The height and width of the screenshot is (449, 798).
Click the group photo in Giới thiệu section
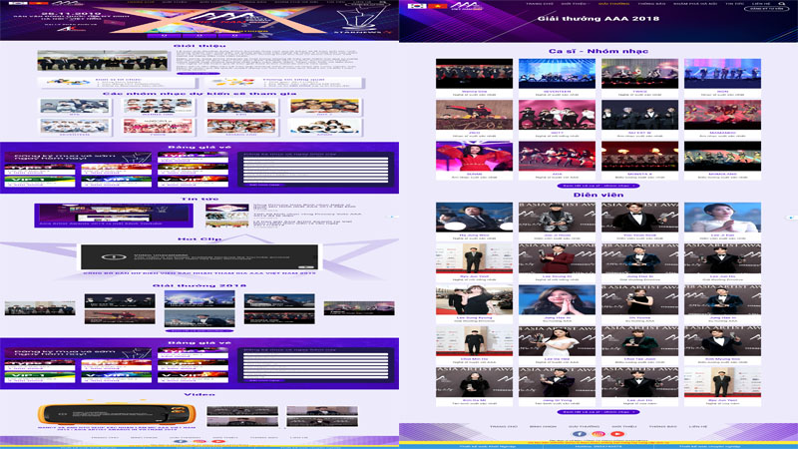pos(103,61)
